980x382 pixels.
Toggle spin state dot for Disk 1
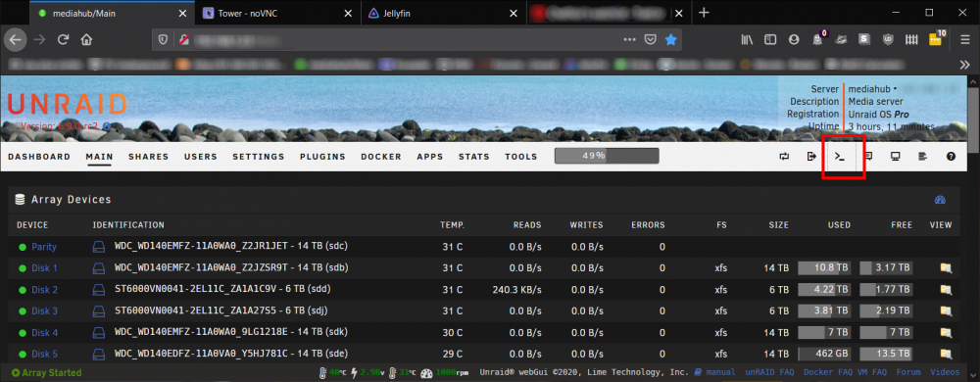click(x=22, y=268)
